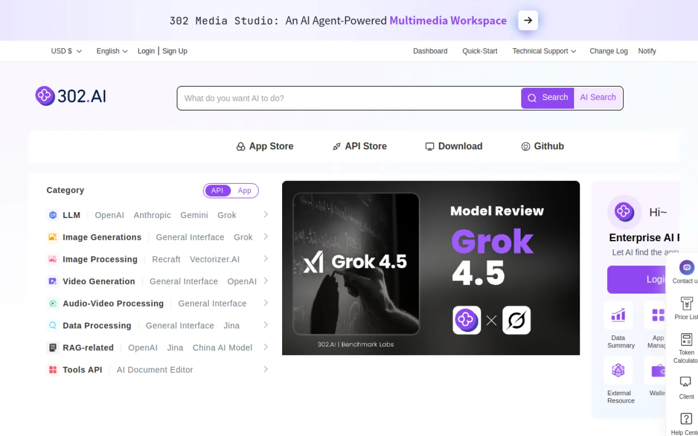The height and width of the screenshot is (436, 698).
Task: Click the Multimedia Workspace announcement text
Action: point(448,20)
